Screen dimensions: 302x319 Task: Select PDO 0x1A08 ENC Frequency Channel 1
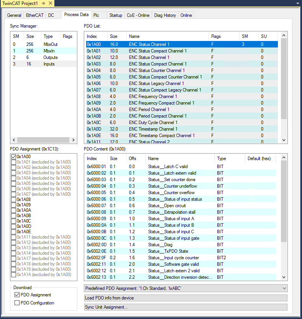pyautogui.click(x=182, y=97)
